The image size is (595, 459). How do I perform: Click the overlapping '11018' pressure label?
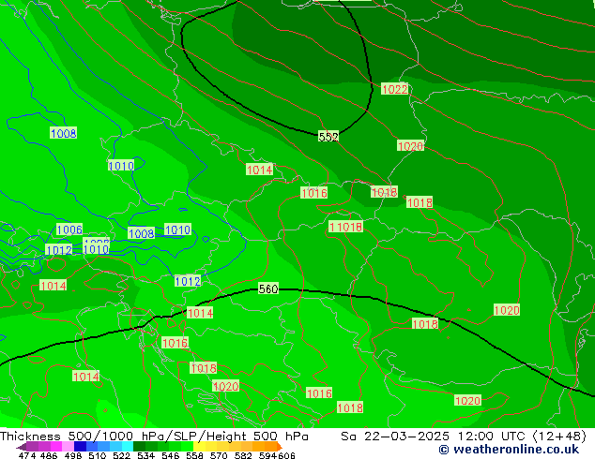pyautogui.click(x=345, y=227)
